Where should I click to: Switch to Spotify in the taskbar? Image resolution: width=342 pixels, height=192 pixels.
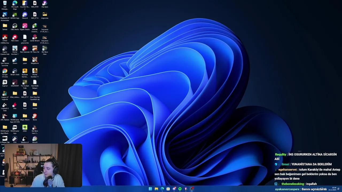[x=180, y=189]
